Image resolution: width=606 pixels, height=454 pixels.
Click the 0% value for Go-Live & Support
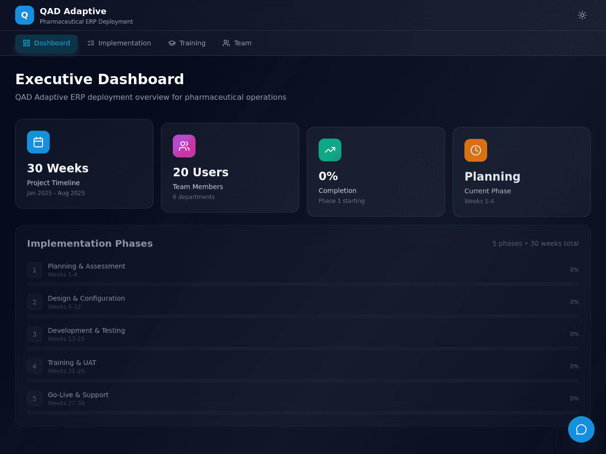coord(574,399)
